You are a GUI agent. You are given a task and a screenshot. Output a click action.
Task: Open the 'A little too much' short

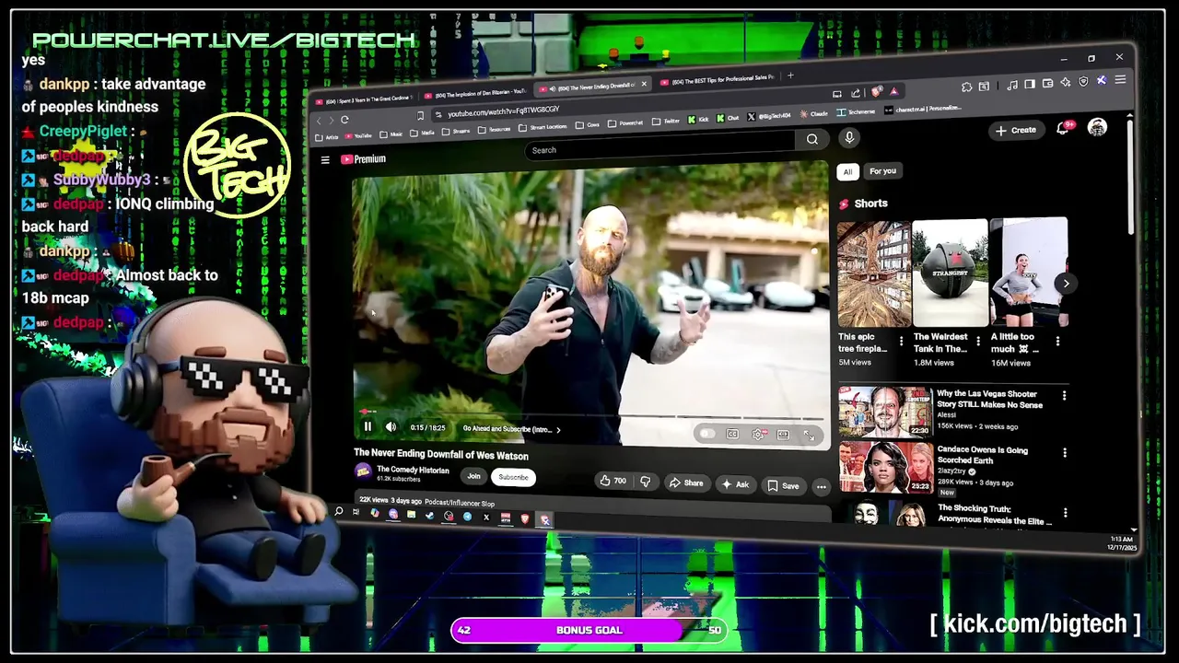coord(1029,272)
